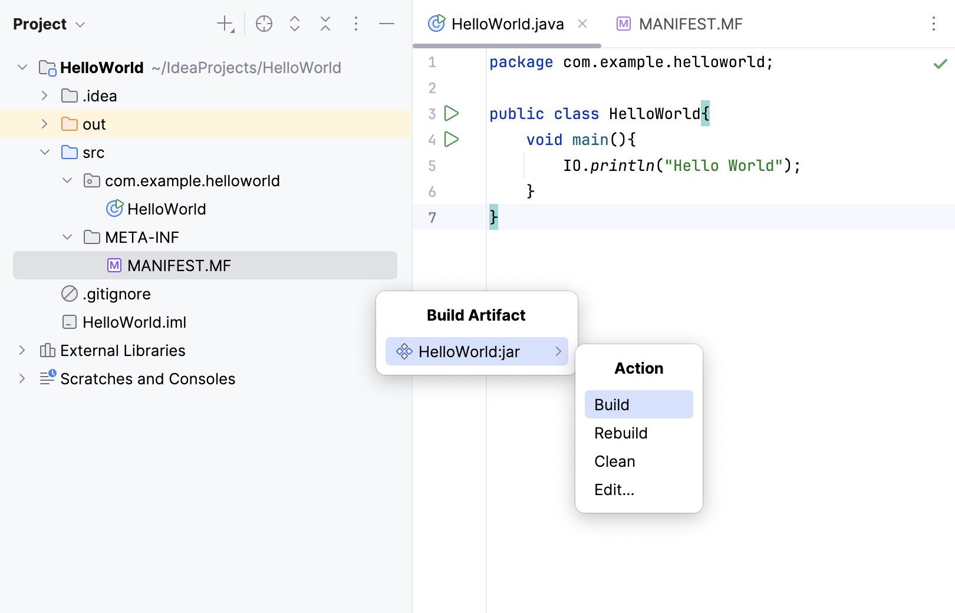This screenshot has width=955, height=613.
Task: Select Rebuild in the Action menu
Action: click(621, 433)
